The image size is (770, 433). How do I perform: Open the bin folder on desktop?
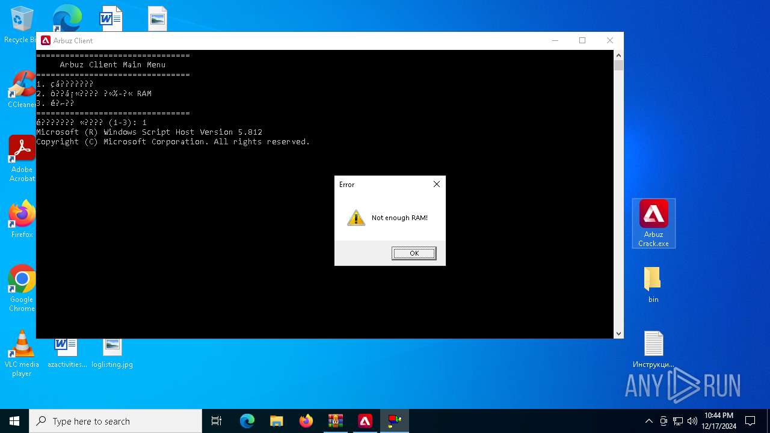653,284
